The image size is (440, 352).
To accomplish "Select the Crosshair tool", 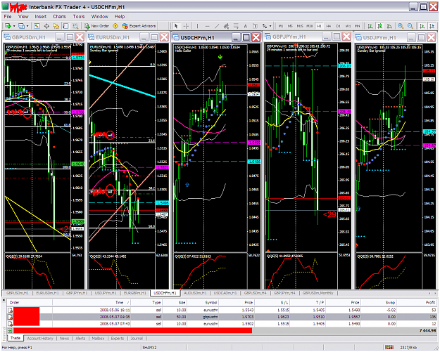I will click(x=186, y=26).
